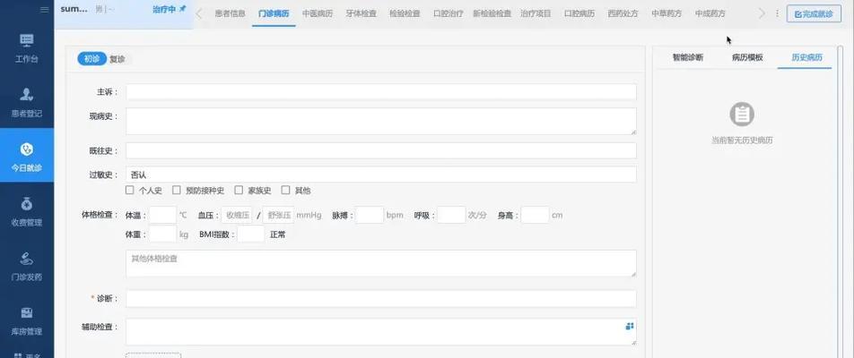Viewport: 854px width, 358px height.
Task: Switch to the 牙体检查 tab
Action: tap(362, 14)
